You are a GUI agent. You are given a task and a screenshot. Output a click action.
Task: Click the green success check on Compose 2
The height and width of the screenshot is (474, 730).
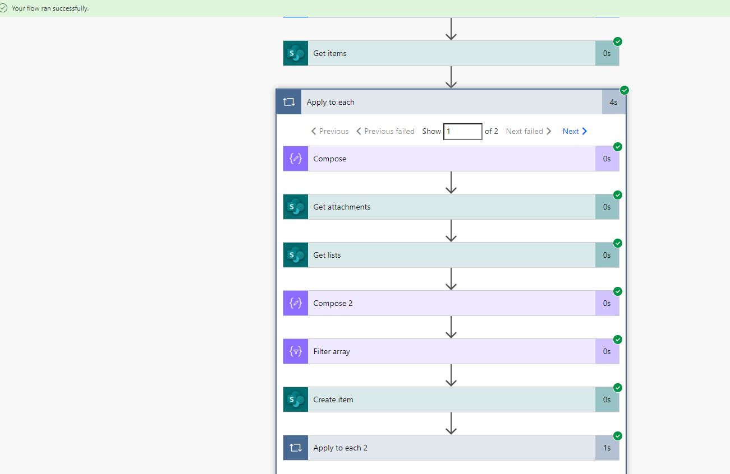coord(618,291)
